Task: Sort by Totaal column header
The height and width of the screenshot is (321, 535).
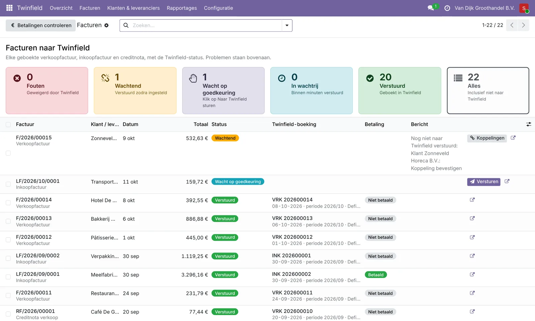Action: (x=201, y=124)
